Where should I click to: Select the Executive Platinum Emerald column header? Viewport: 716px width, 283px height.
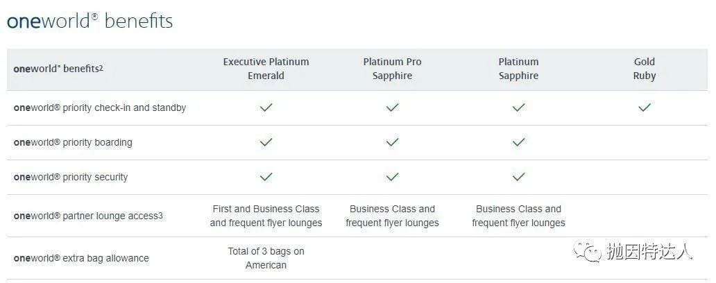coord(266,69)
